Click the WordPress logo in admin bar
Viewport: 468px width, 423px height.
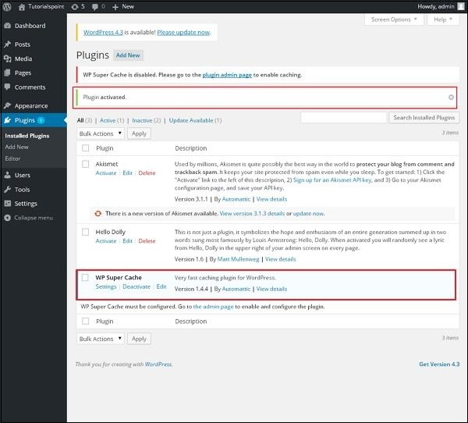8,6
